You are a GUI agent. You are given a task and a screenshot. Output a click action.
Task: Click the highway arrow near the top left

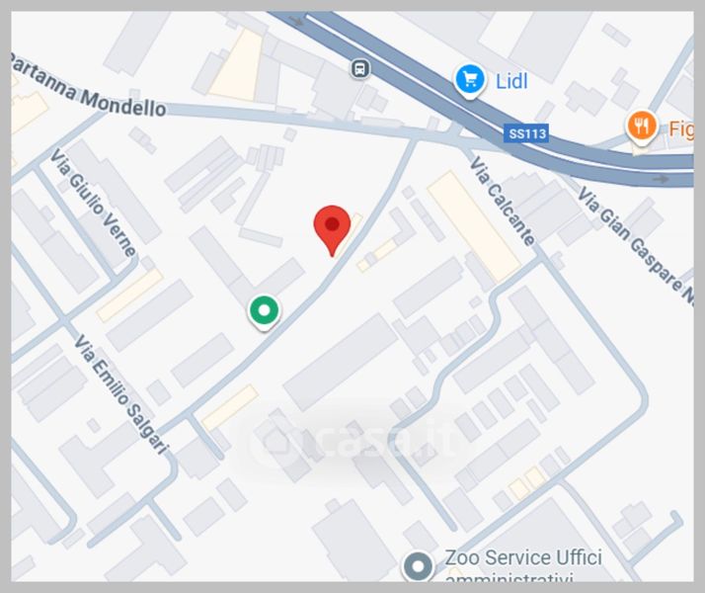pyautogui.click(x=296, y=21)
